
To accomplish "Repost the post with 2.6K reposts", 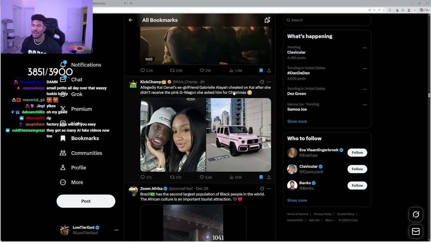I will click(x=176, y=71).
